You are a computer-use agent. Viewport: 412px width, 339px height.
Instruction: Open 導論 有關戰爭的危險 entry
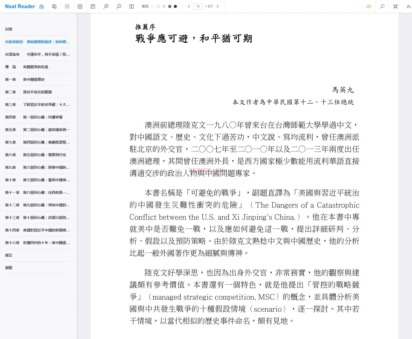tap(37, 67)
